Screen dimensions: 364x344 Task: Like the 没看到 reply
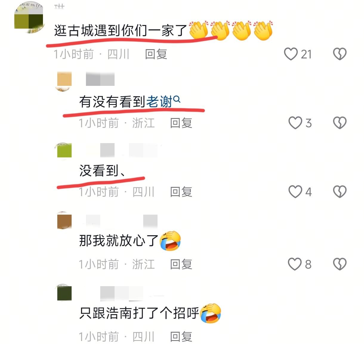[295, 191]
